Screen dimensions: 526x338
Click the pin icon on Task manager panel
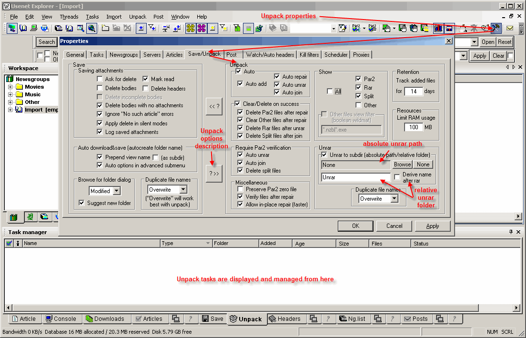pos(511,232)
